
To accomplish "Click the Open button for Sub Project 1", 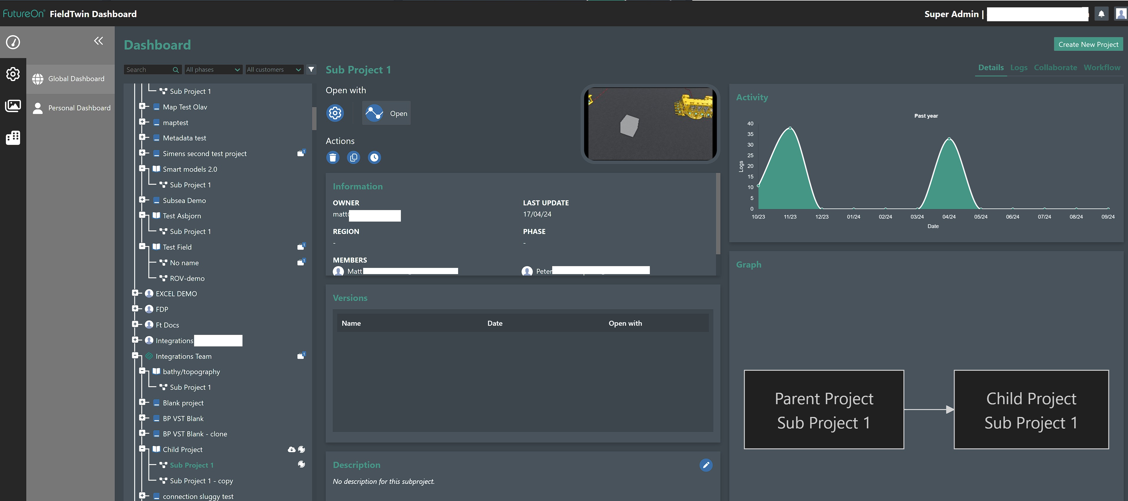I will point(386,112).
